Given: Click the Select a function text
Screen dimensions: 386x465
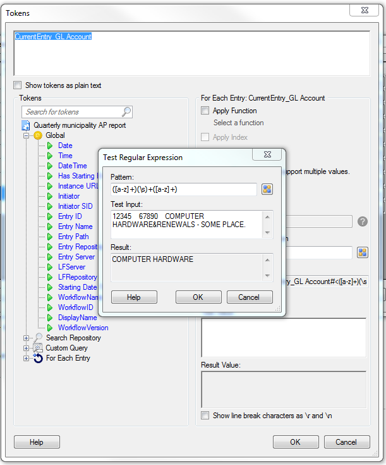Looking at the screenshot, I should (238, 123).
